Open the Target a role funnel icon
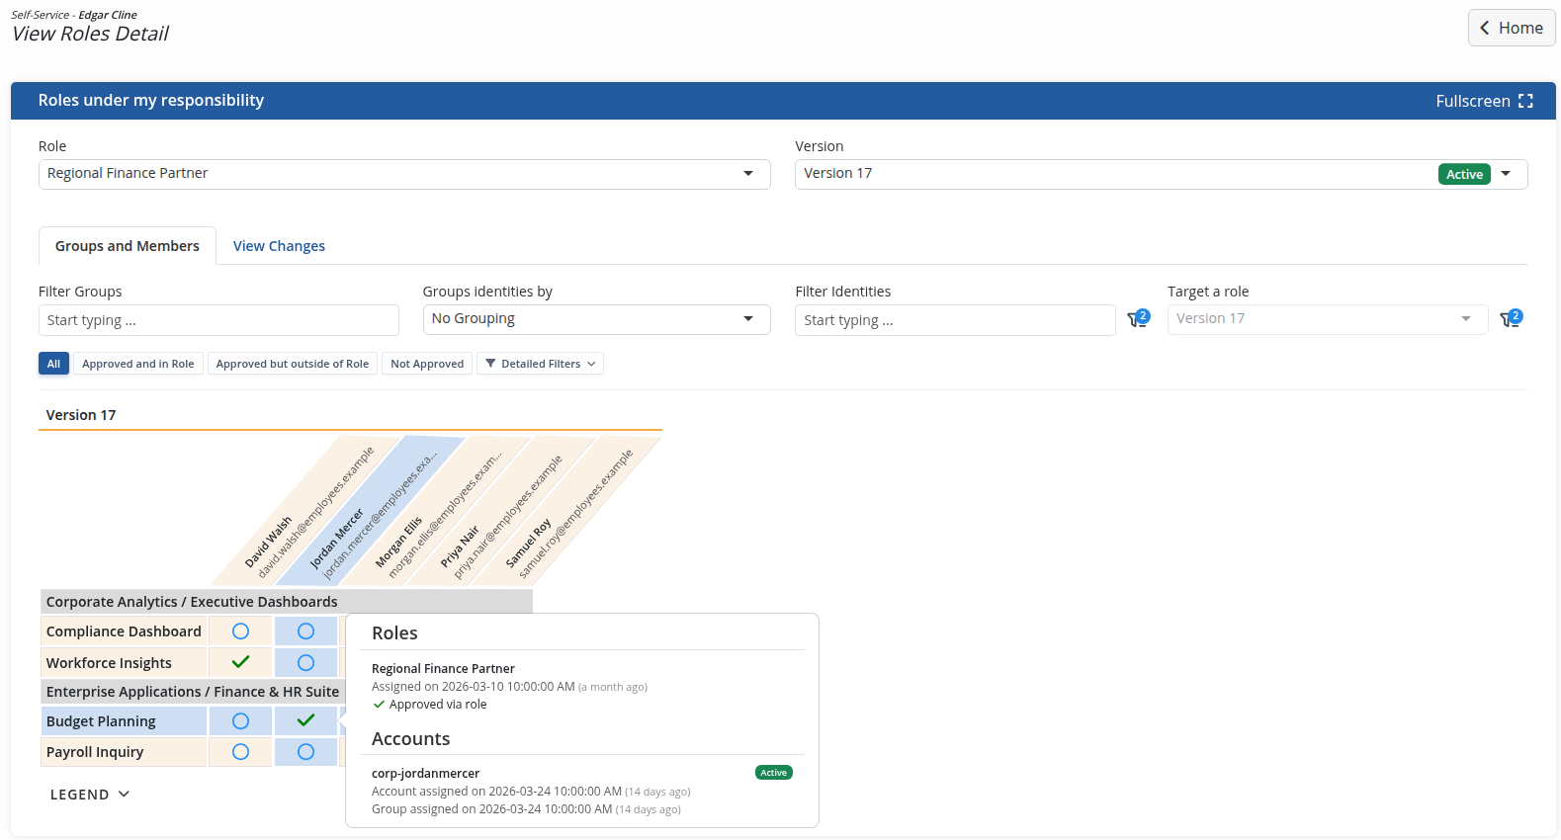The width and height of the screenshot is (1561, 840). click(x=1511, y=318)
